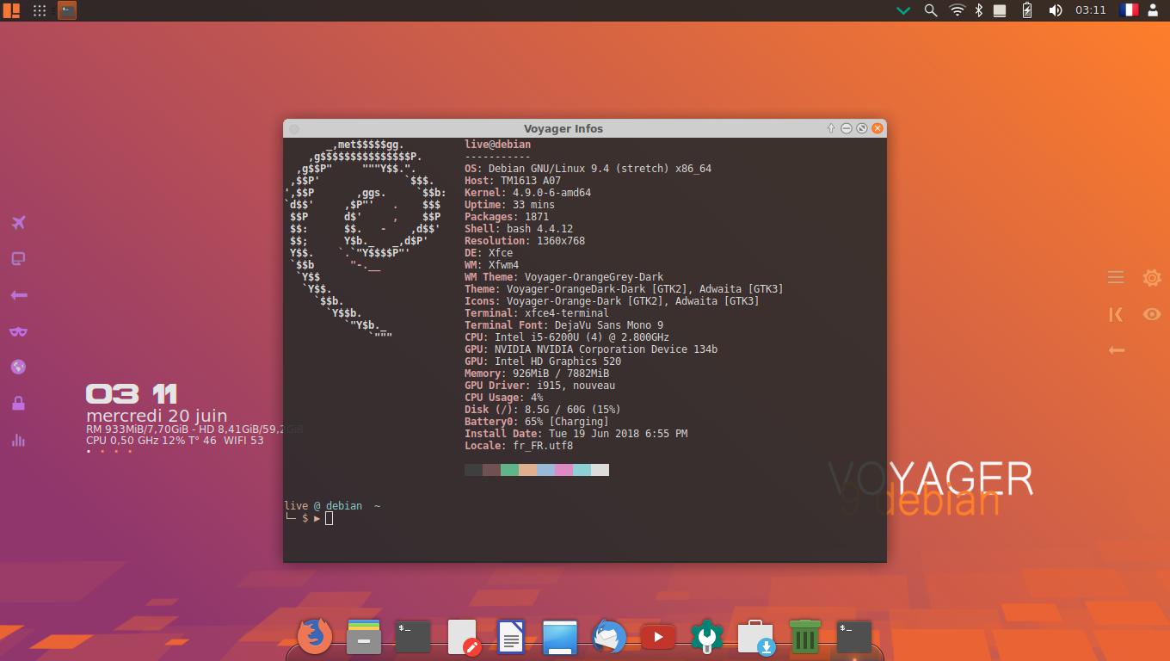Click the orange skip-to-start icon
This screenshot has width=1170, height=661.
point(1116,314)
